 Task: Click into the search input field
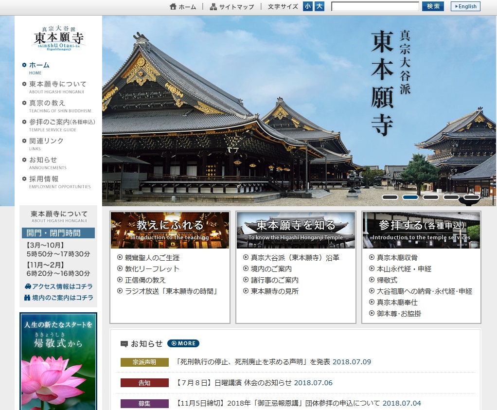tap(375, 6)
